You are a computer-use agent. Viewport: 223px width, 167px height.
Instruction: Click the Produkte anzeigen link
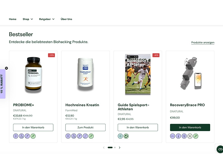coord(203,43)
